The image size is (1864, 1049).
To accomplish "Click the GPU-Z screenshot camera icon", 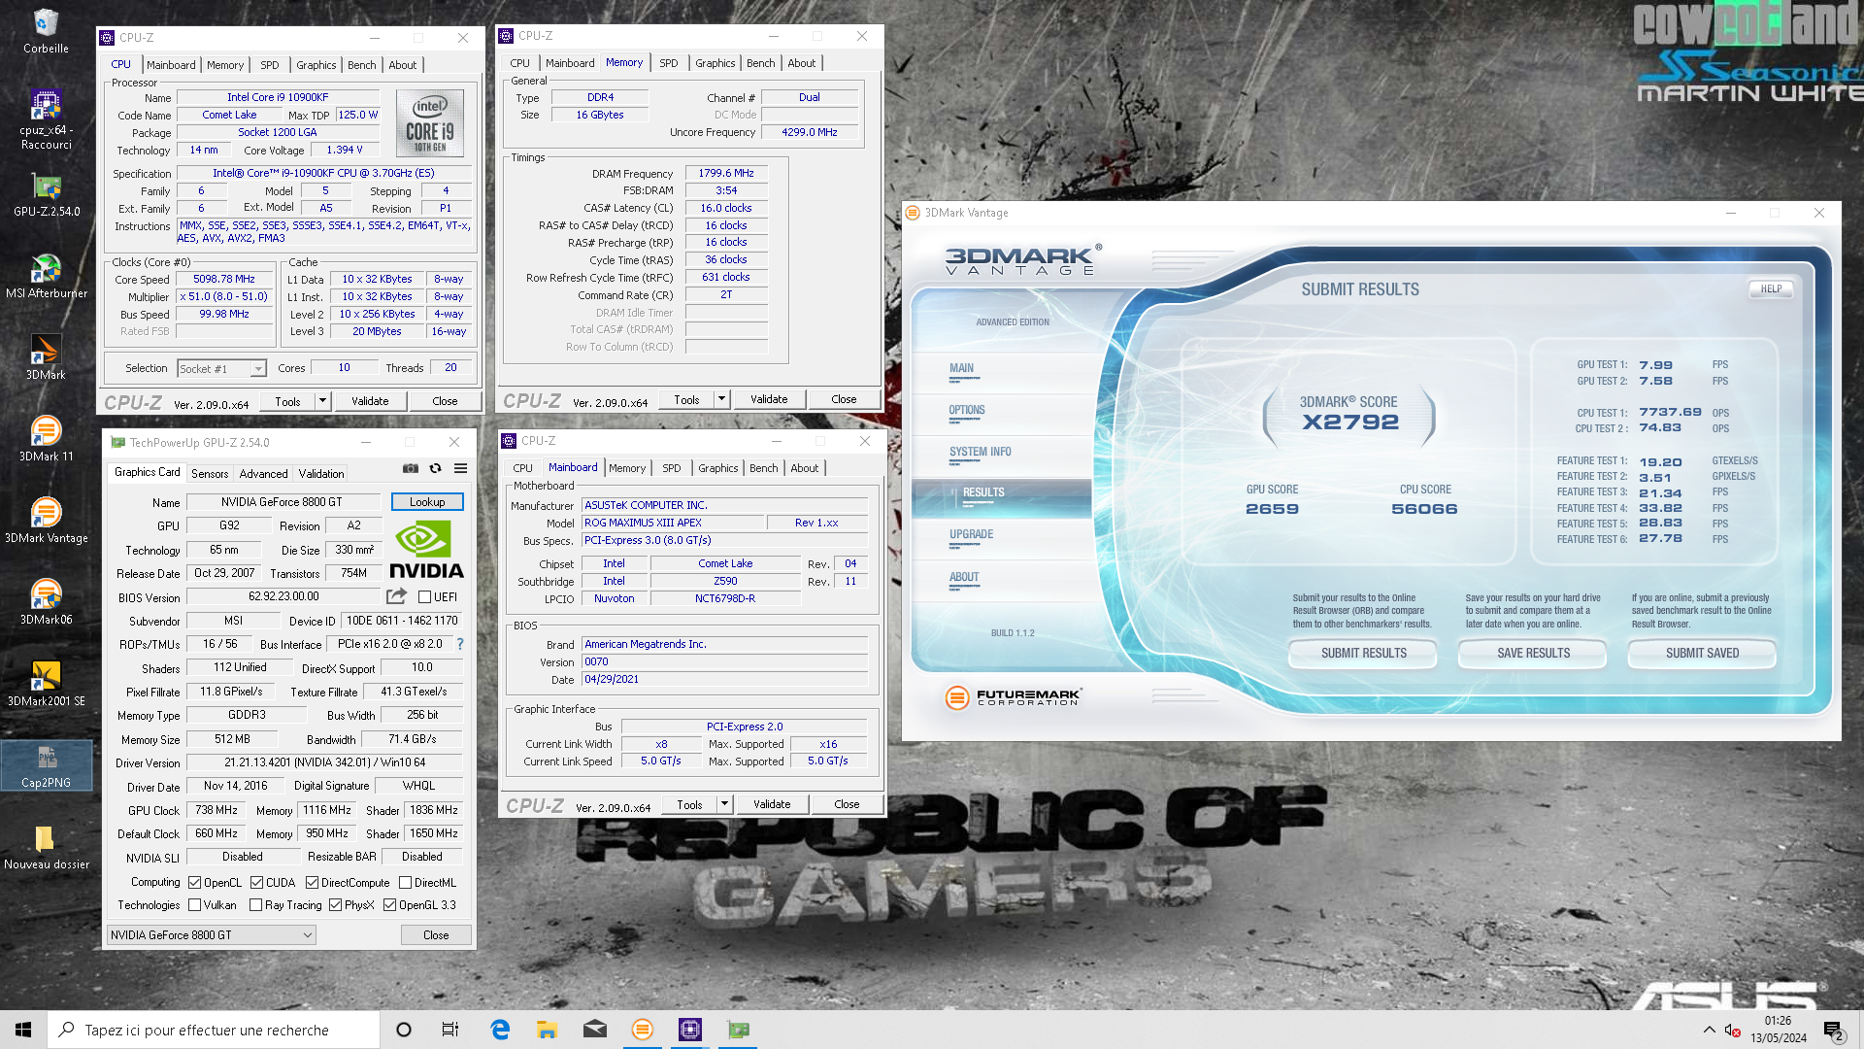I will pyautogui.click(x=411, y=469).
